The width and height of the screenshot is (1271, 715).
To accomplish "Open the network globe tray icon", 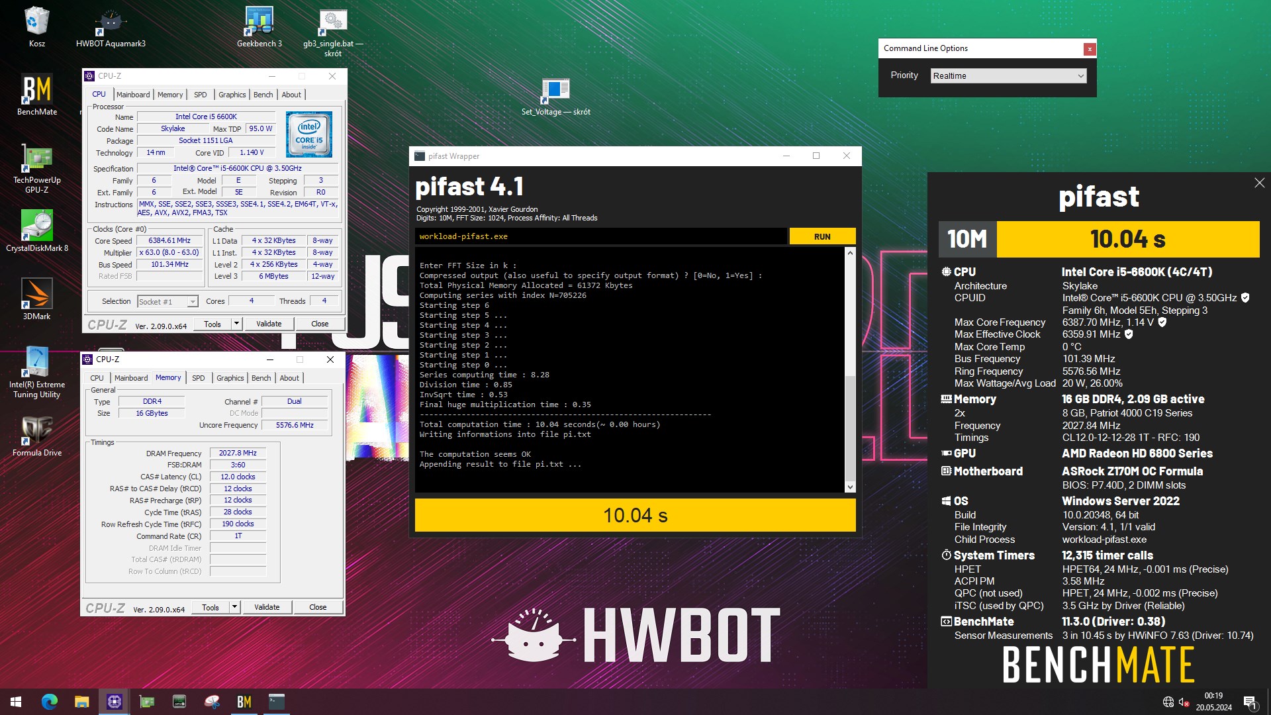I will (x=1168, y=702).
